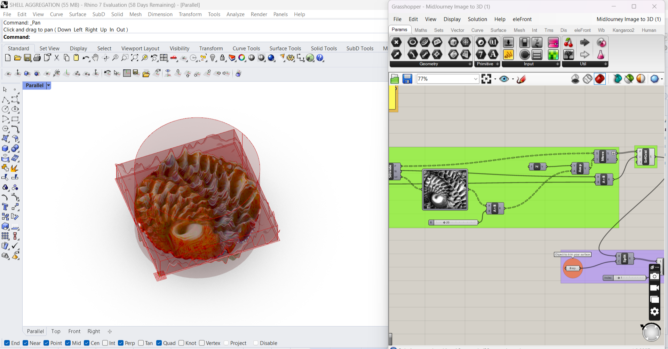Viewport: 668px width, 349px height.
Task: Enable the Project osnap option
Action: coord(226,343)
